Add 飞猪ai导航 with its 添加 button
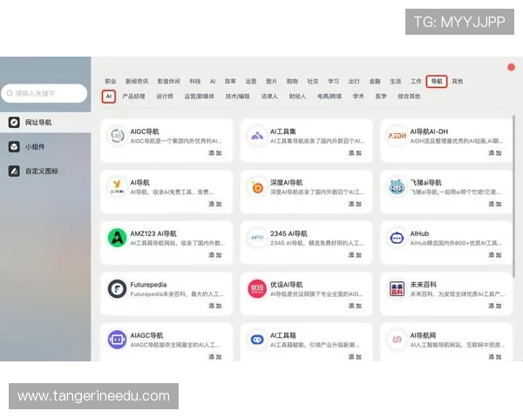Image resolution: width=523 pixels, height=418 pixels. 495,204
